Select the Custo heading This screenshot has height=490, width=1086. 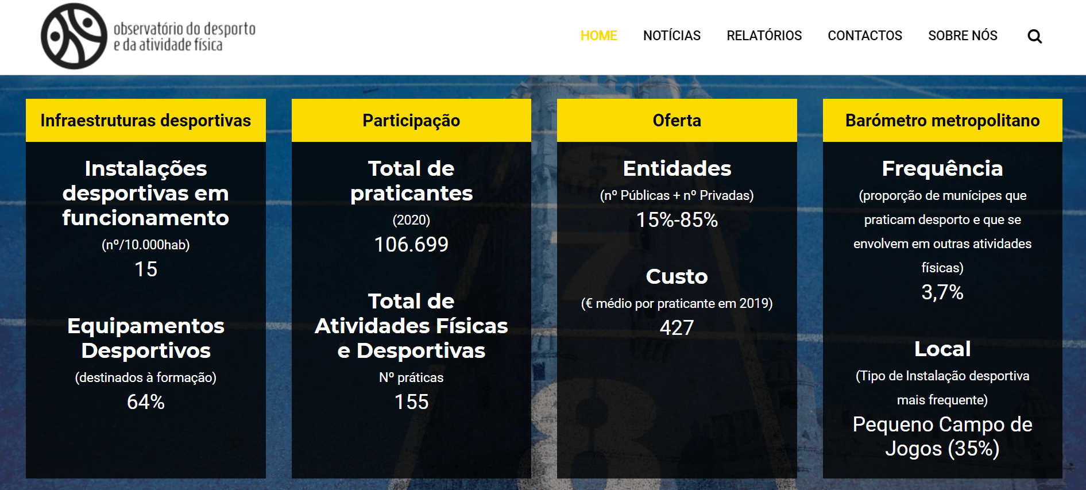tap(677, 276)
